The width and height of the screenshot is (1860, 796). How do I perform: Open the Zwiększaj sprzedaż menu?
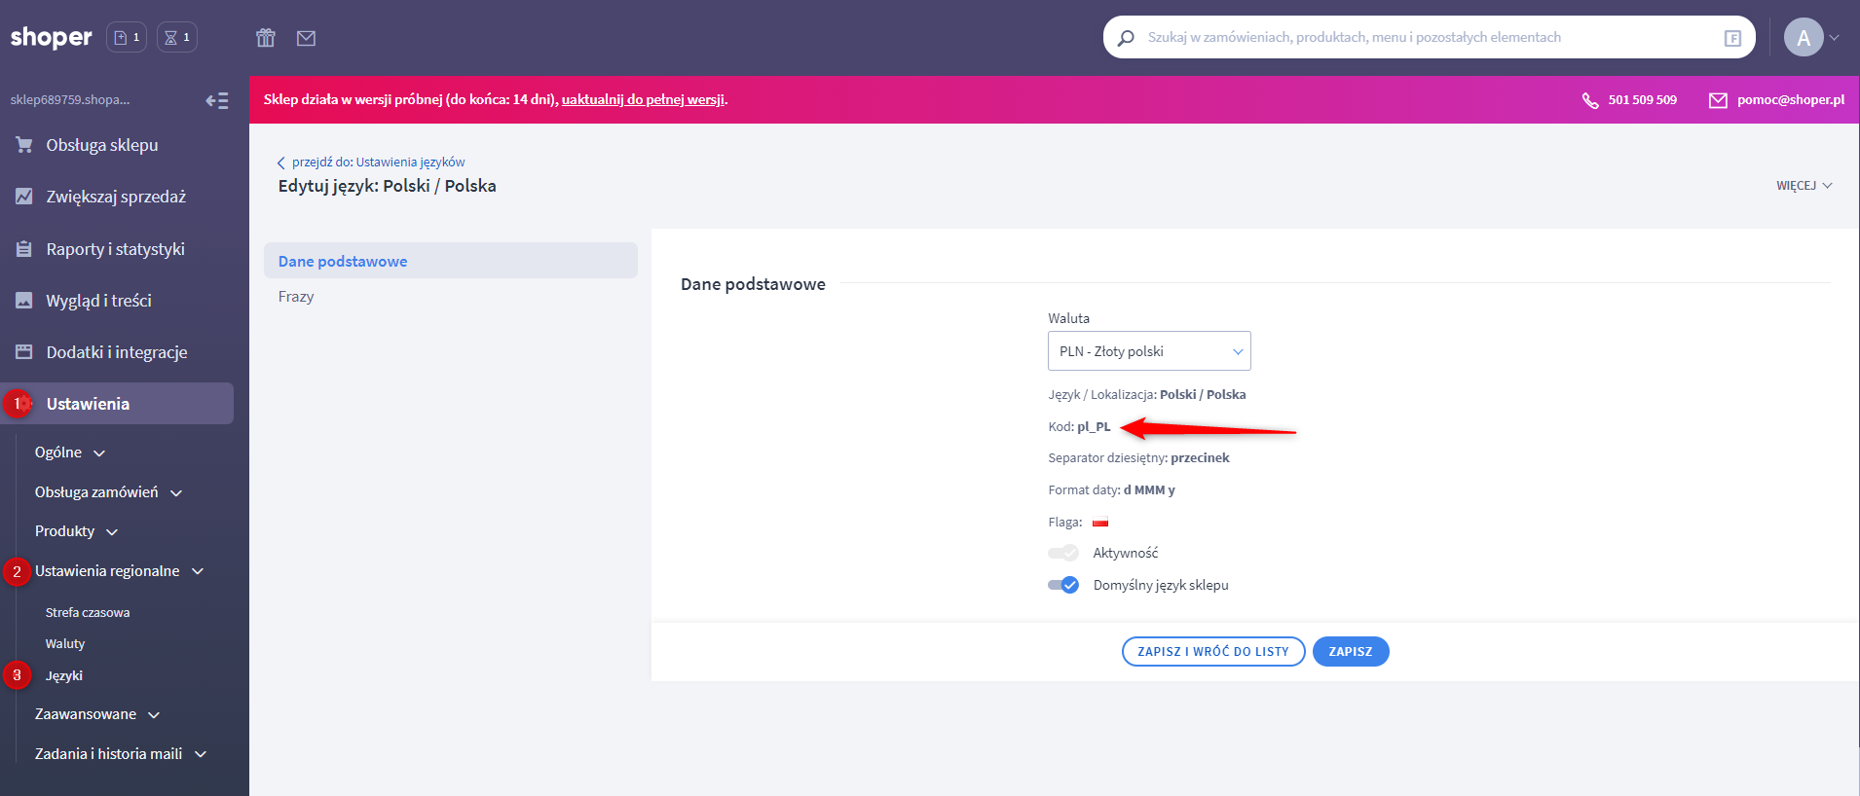[x=117, y=197]
